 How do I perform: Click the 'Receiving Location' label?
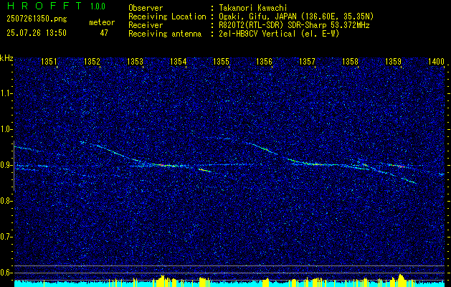pyautogui.click(x=167, y=17)
